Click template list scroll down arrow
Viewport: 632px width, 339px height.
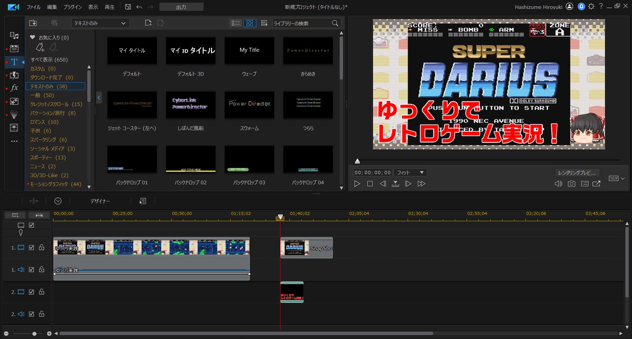pos(341,188)
